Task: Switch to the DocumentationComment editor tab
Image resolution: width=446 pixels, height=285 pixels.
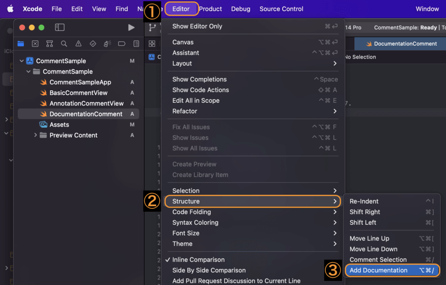Action: click(x=401, y=44)
